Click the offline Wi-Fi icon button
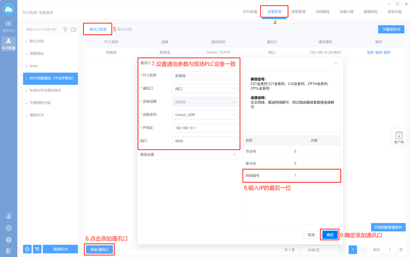 pyautogui.click(x=37, y=249)
